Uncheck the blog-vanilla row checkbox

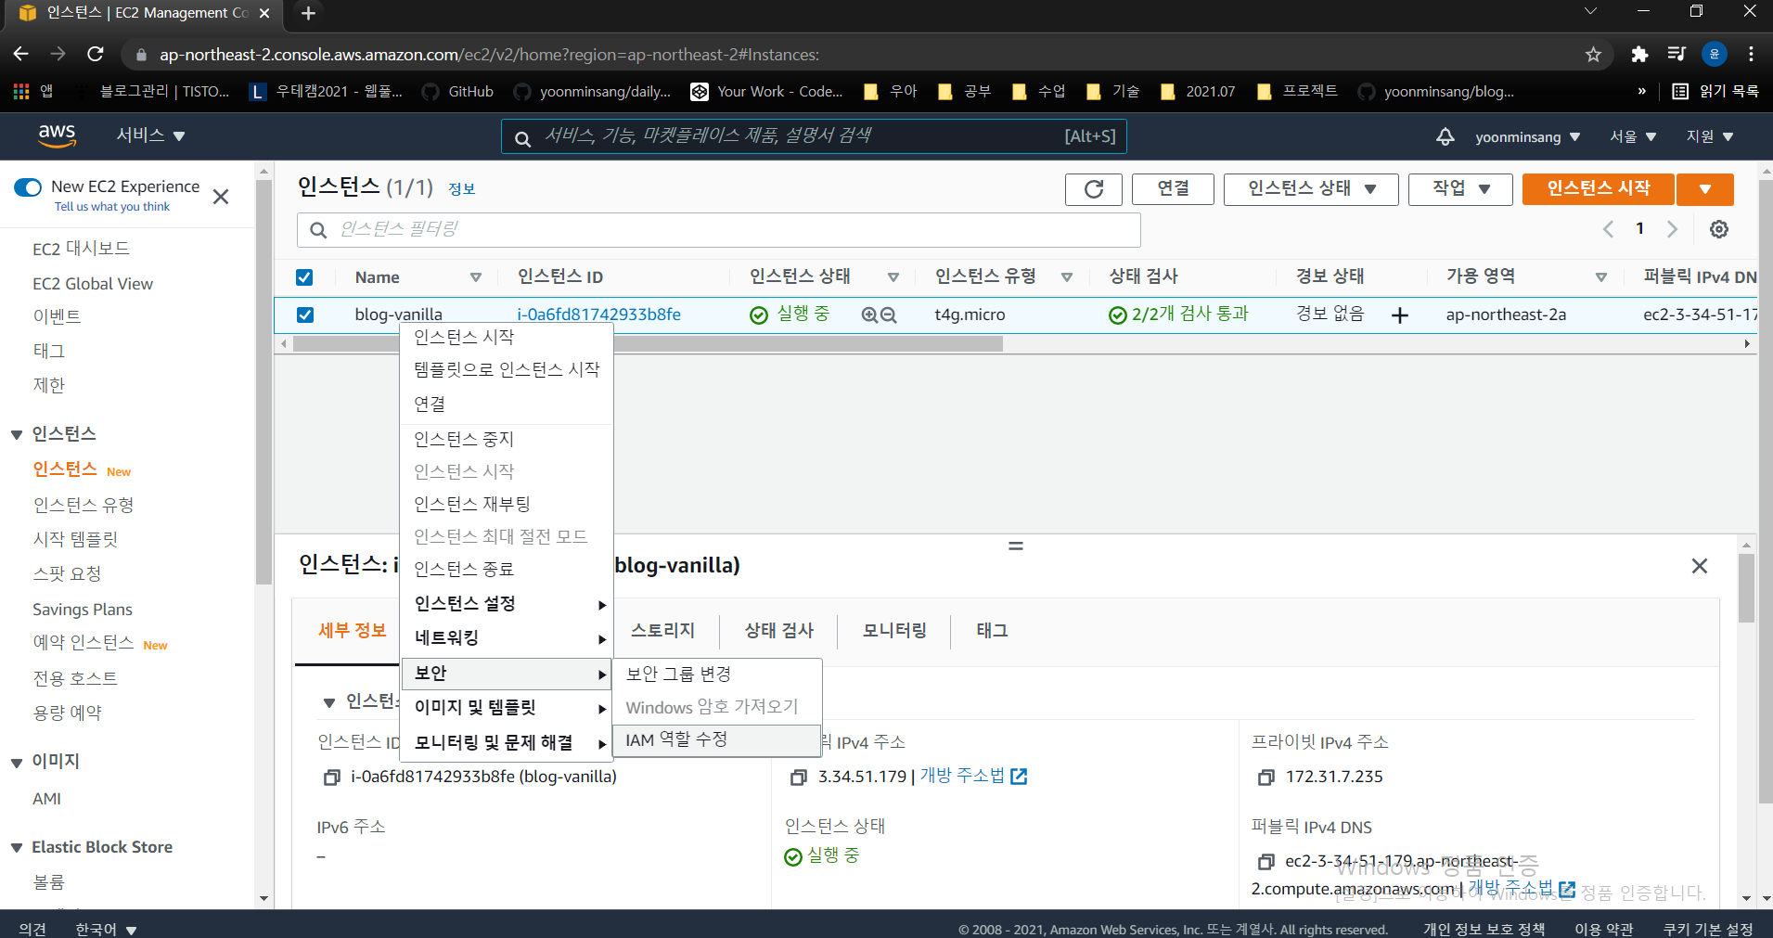304,315
